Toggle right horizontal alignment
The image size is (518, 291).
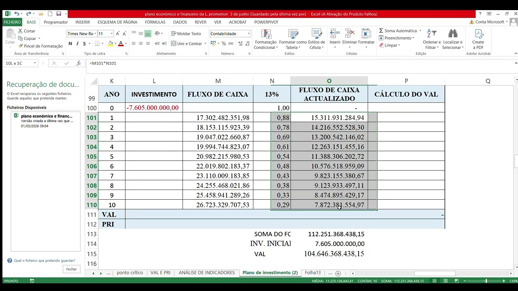click(x=148, y=44)
